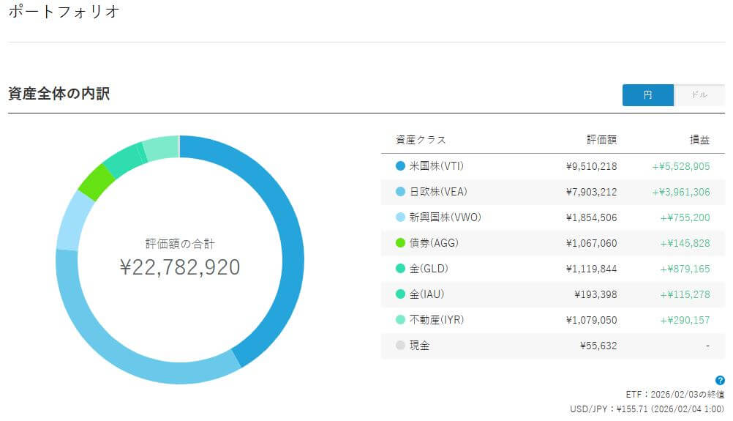Viewport: 733px width, 421px height.
Task: Click the 日欧株(VEA) color dot
Action: point(399,192)
